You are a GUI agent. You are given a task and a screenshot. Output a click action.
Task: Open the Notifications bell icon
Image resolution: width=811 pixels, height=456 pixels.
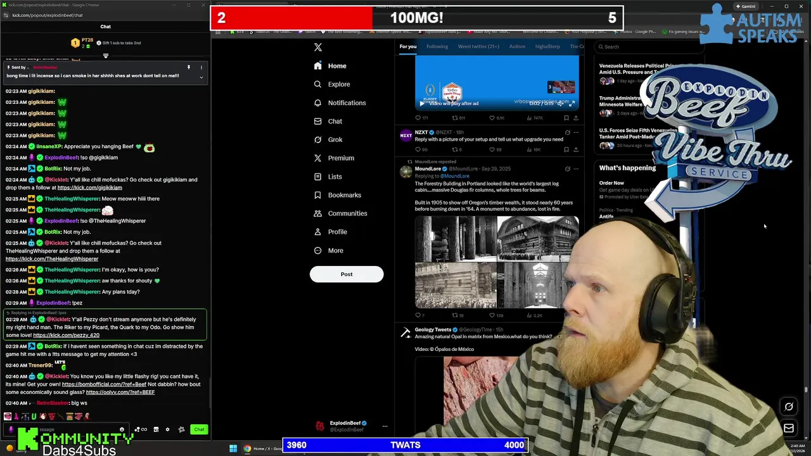coord(318,103)
